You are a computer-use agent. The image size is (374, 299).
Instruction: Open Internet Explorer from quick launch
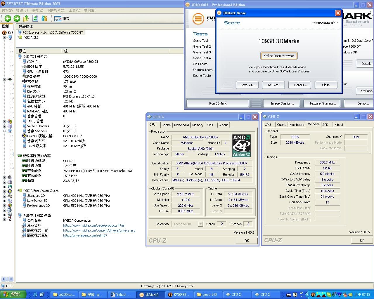(35, 295)
